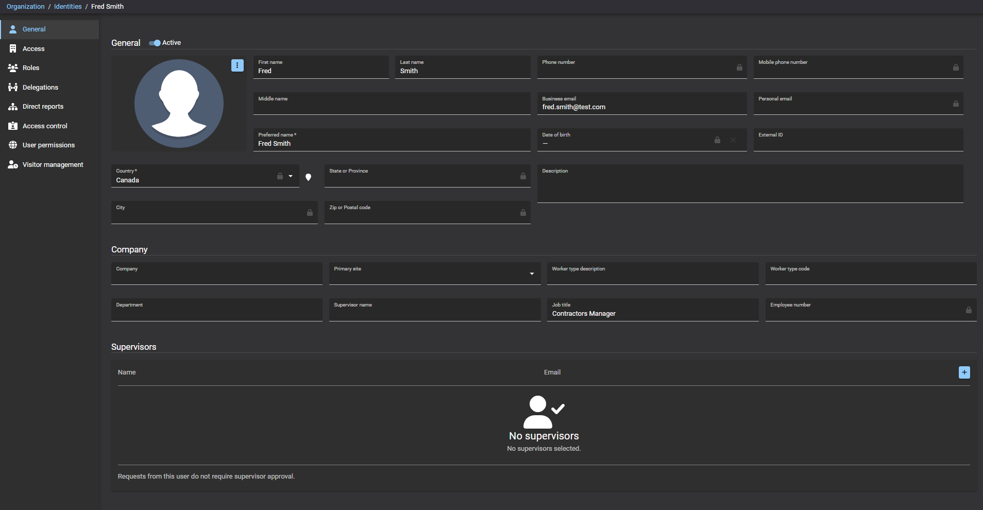Edit the Job title field
Screen dimensions: 983x510
pos(653,310)
